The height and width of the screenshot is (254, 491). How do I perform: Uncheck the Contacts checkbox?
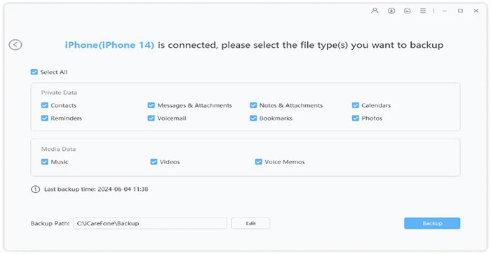coord(45,105)
